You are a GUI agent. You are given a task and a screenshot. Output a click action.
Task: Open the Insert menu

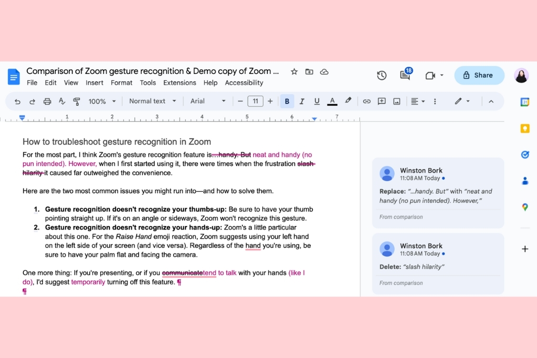pos(94,83)
